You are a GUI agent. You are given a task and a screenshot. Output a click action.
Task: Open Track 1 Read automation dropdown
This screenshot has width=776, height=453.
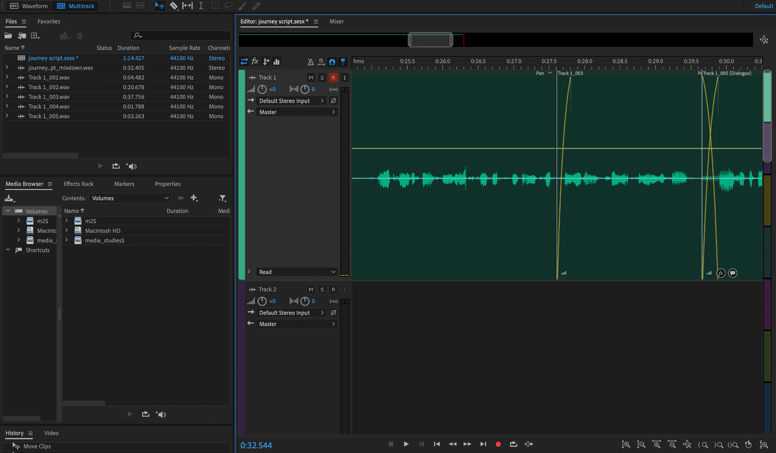[297, 272]
